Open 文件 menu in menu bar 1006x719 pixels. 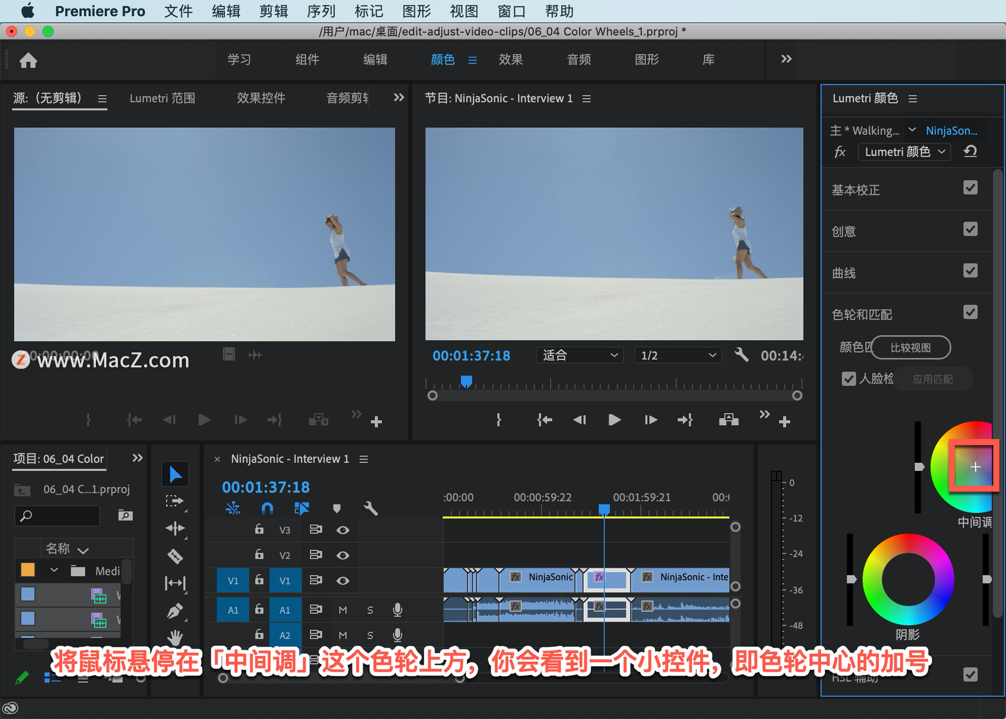(178, 11)
